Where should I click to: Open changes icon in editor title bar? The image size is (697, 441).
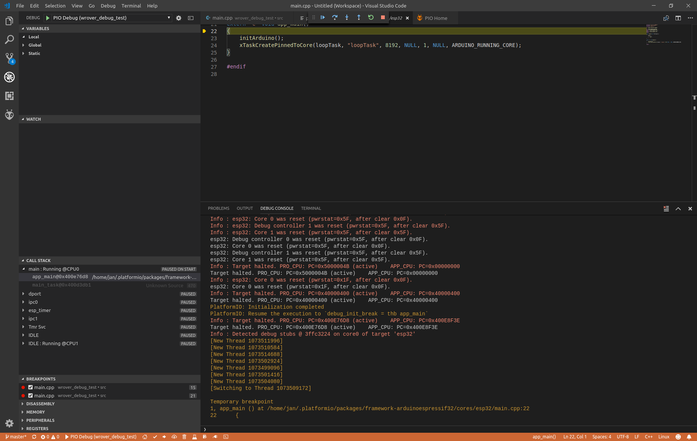666,18
